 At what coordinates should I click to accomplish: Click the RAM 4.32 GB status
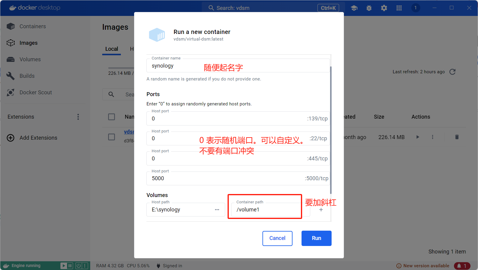point(110,266)
